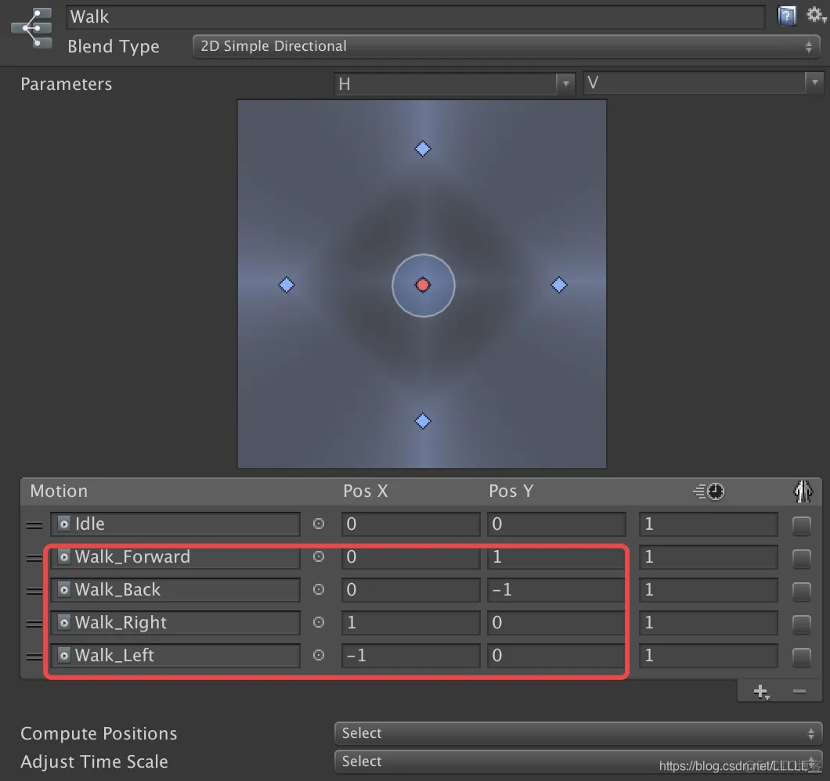
Task: Grab the Walk_Forward row reorder handle
Action: tap(34, 558)
